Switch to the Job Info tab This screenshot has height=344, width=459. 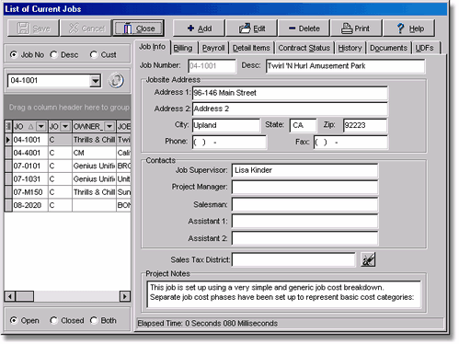152,47
